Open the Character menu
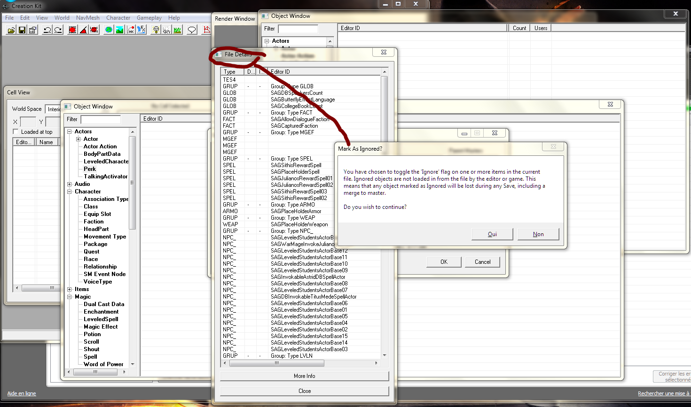This screenshot has height=407, width=691. point(118,18)
